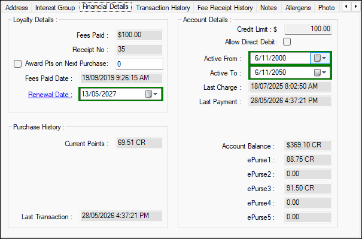Select the Financial Details tab
Image resolution: width=362 pixels, height=239 pixels.
(105, 7)
